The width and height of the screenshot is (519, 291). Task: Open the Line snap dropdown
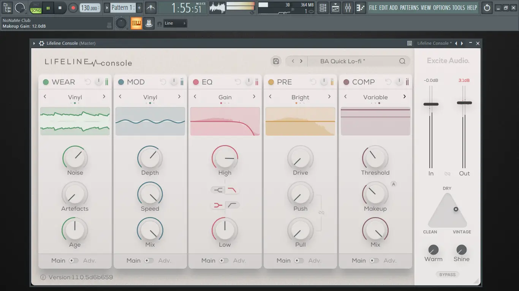point(176,23)
